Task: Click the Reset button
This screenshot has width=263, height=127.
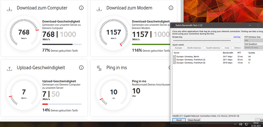Action: (x=179, y=120)
